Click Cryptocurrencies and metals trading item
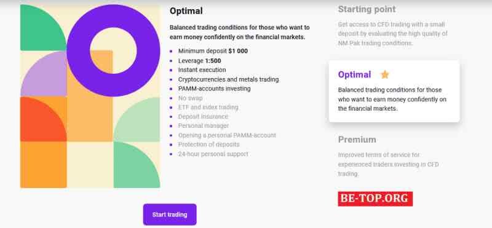The height and width of the screenshot is (228, 492). (x=228, y=80)
